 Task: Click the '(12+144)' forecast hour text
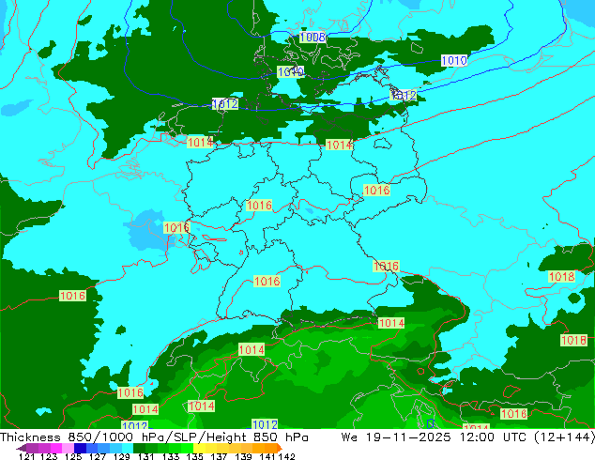coord(564,437)
